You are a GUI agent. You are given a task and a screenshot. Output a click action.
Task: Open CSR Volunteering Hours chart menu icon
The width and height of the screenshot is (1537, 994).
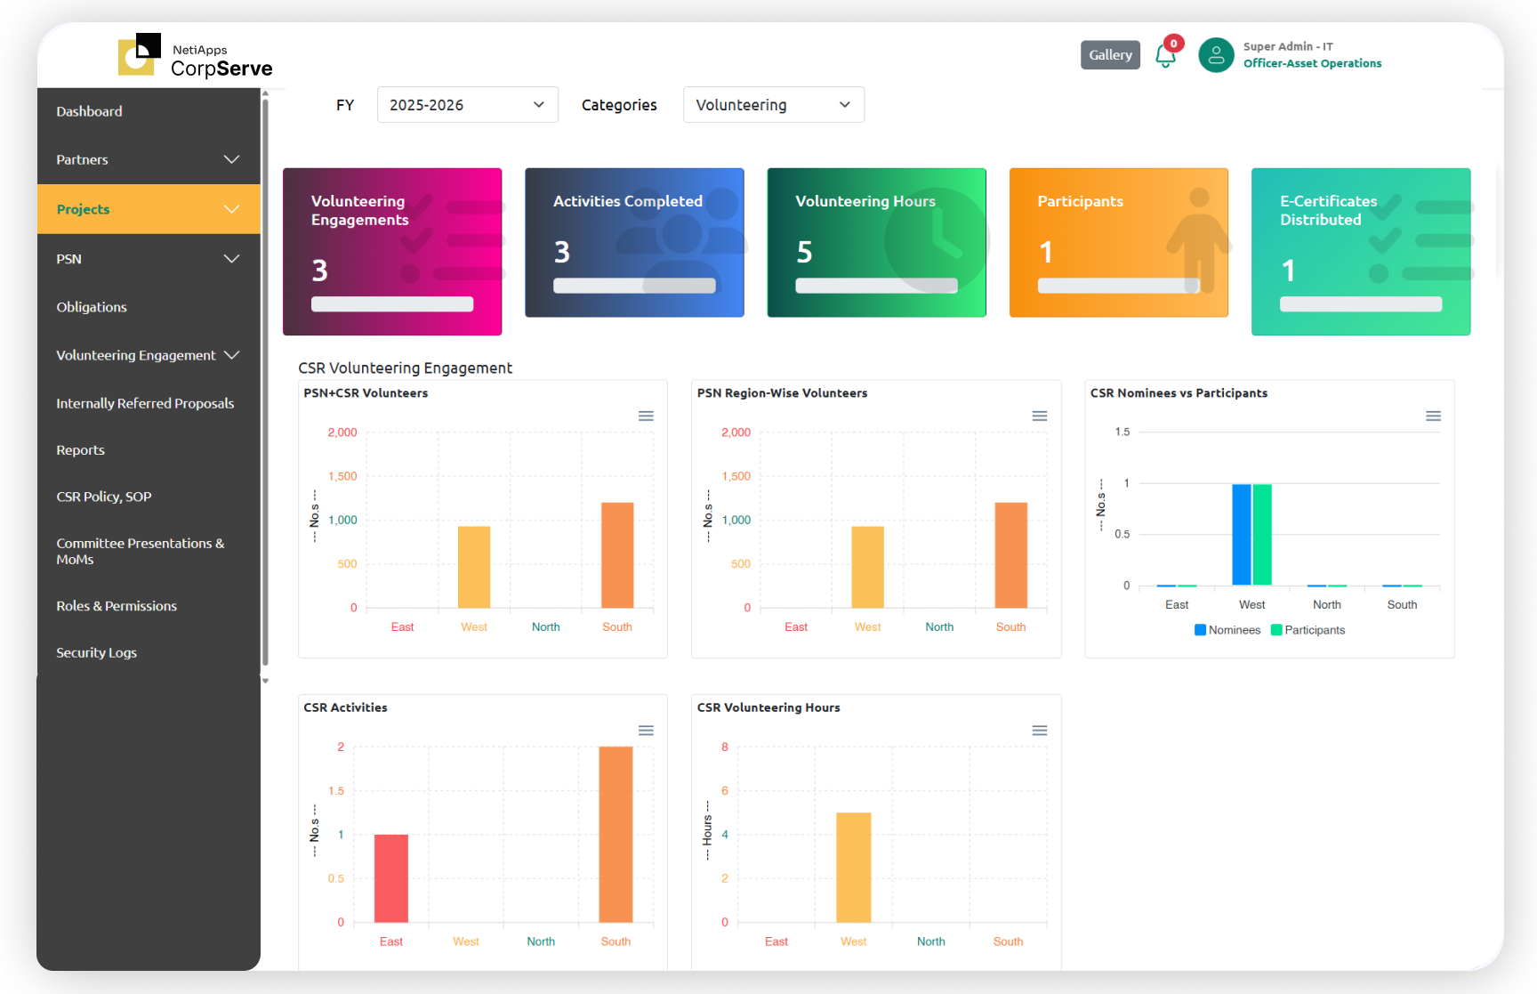tap(1039, 731)
